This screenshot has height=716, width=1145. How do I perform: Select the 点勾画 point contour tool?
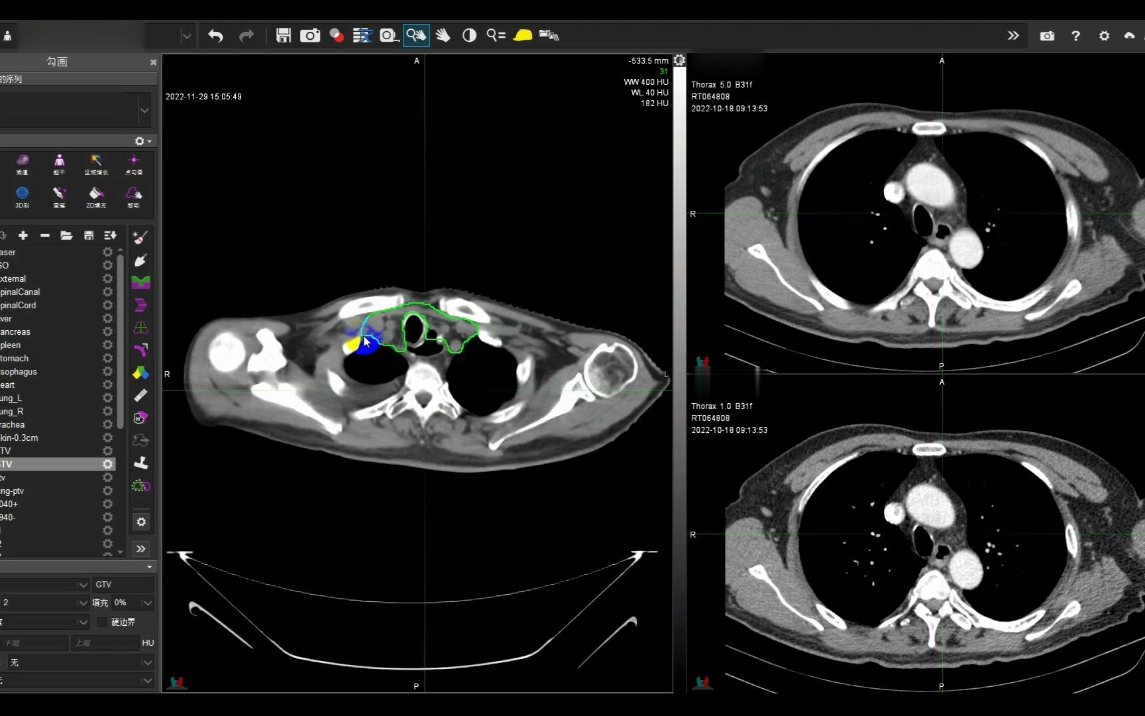point(133,164)
